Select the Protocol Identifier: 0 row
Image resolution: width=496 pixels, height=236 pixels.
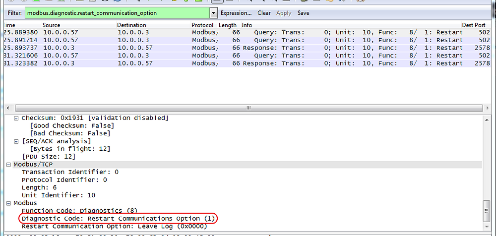pos(64,179)
